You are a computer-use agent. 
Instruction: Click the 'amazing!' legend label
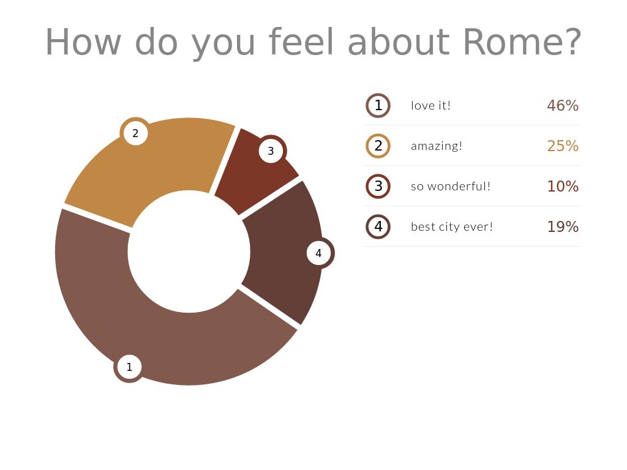click(437, 146)
